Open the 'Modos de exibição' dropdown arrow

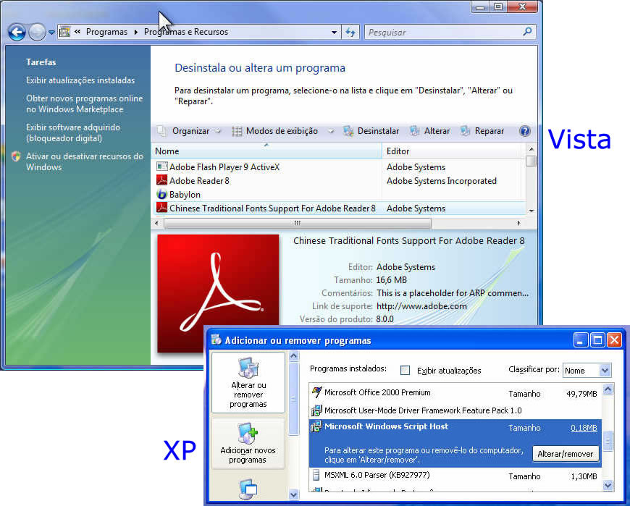click(x=330, y=131)
